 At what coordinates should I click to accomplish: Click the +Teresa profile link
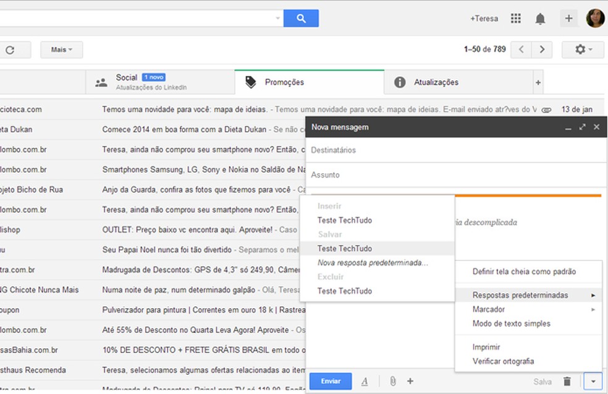tap(484, 19)
